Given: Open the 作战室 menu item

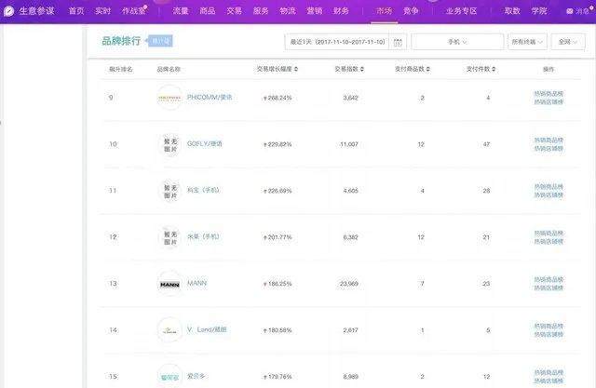Looking at the screenshot, I should (x=134, y=11).
